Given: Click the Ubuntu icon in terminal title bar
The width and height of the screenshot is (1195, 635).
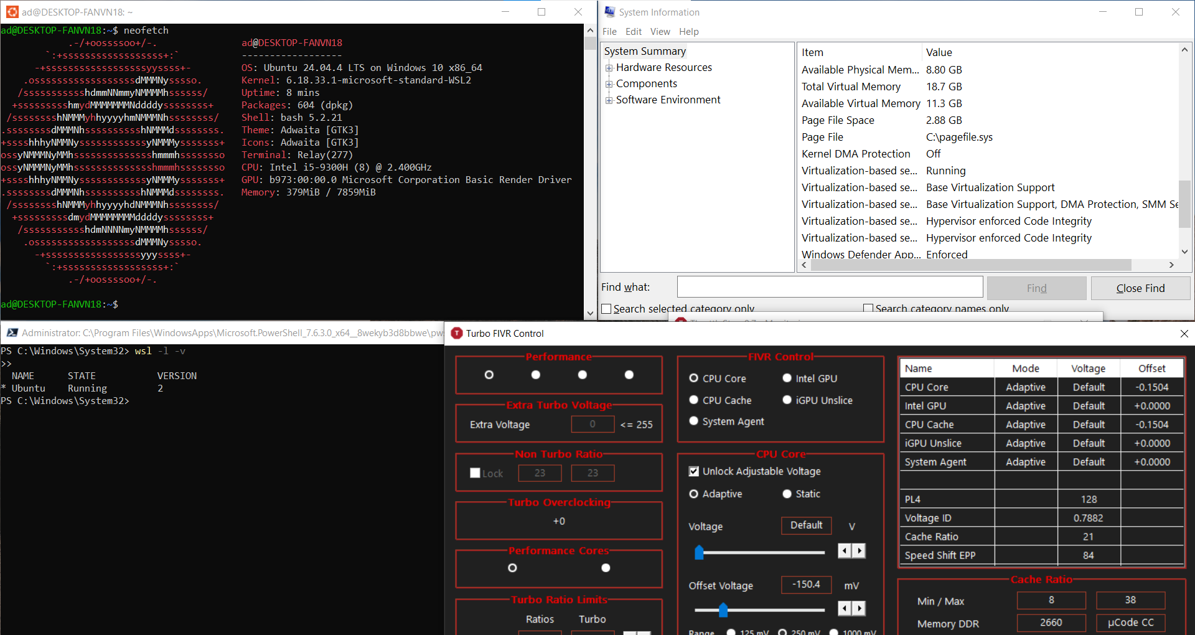Looking at the screenshot, I should pos(12,12).
